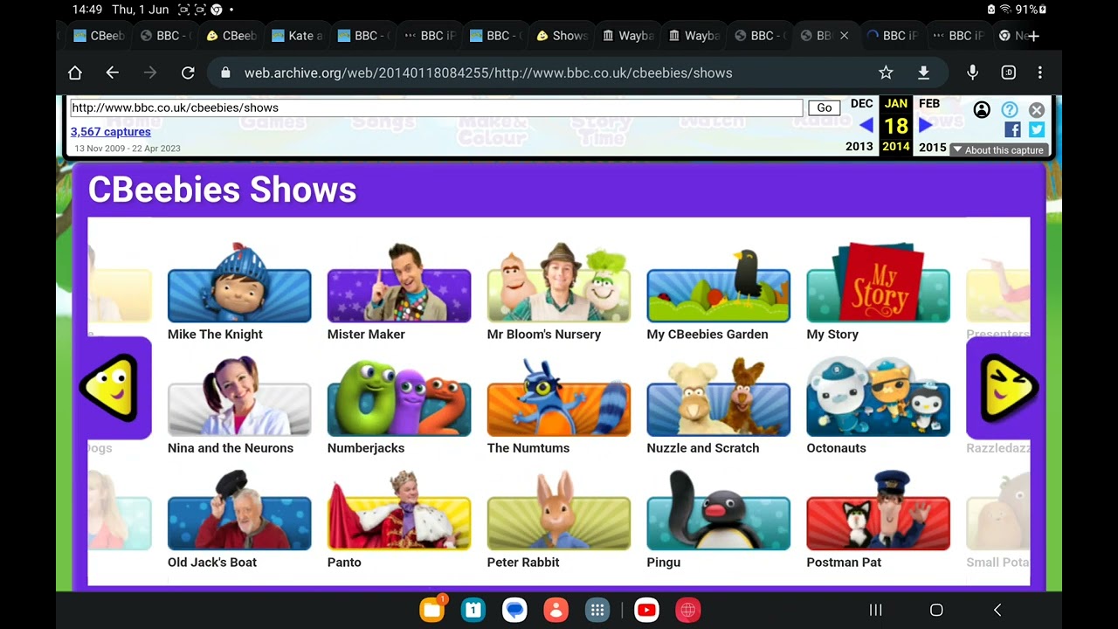1118x629 pixels.
Task: Open the Mike The Knight show
Action: 239,283
